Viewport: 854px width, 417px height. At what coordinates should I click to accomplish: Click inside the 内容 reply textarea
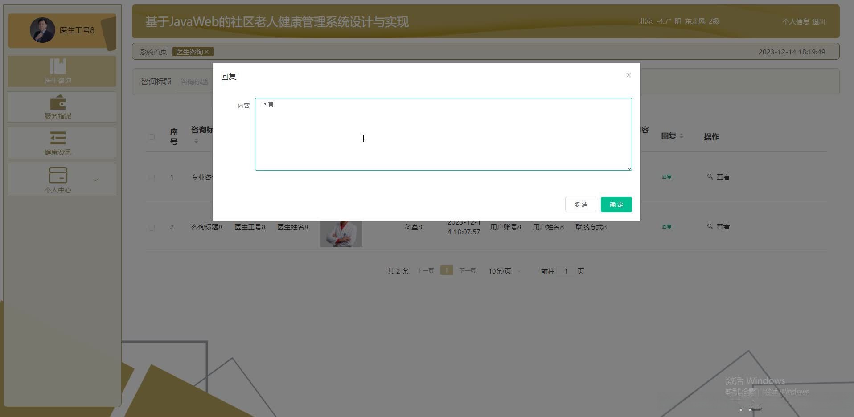(443, 134)
